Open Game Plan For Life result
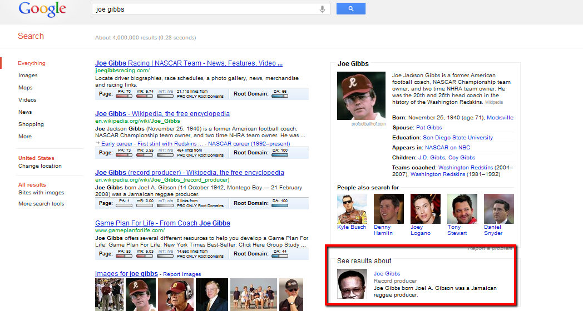Viewport: 583px width, 311px height. (162, 223)
